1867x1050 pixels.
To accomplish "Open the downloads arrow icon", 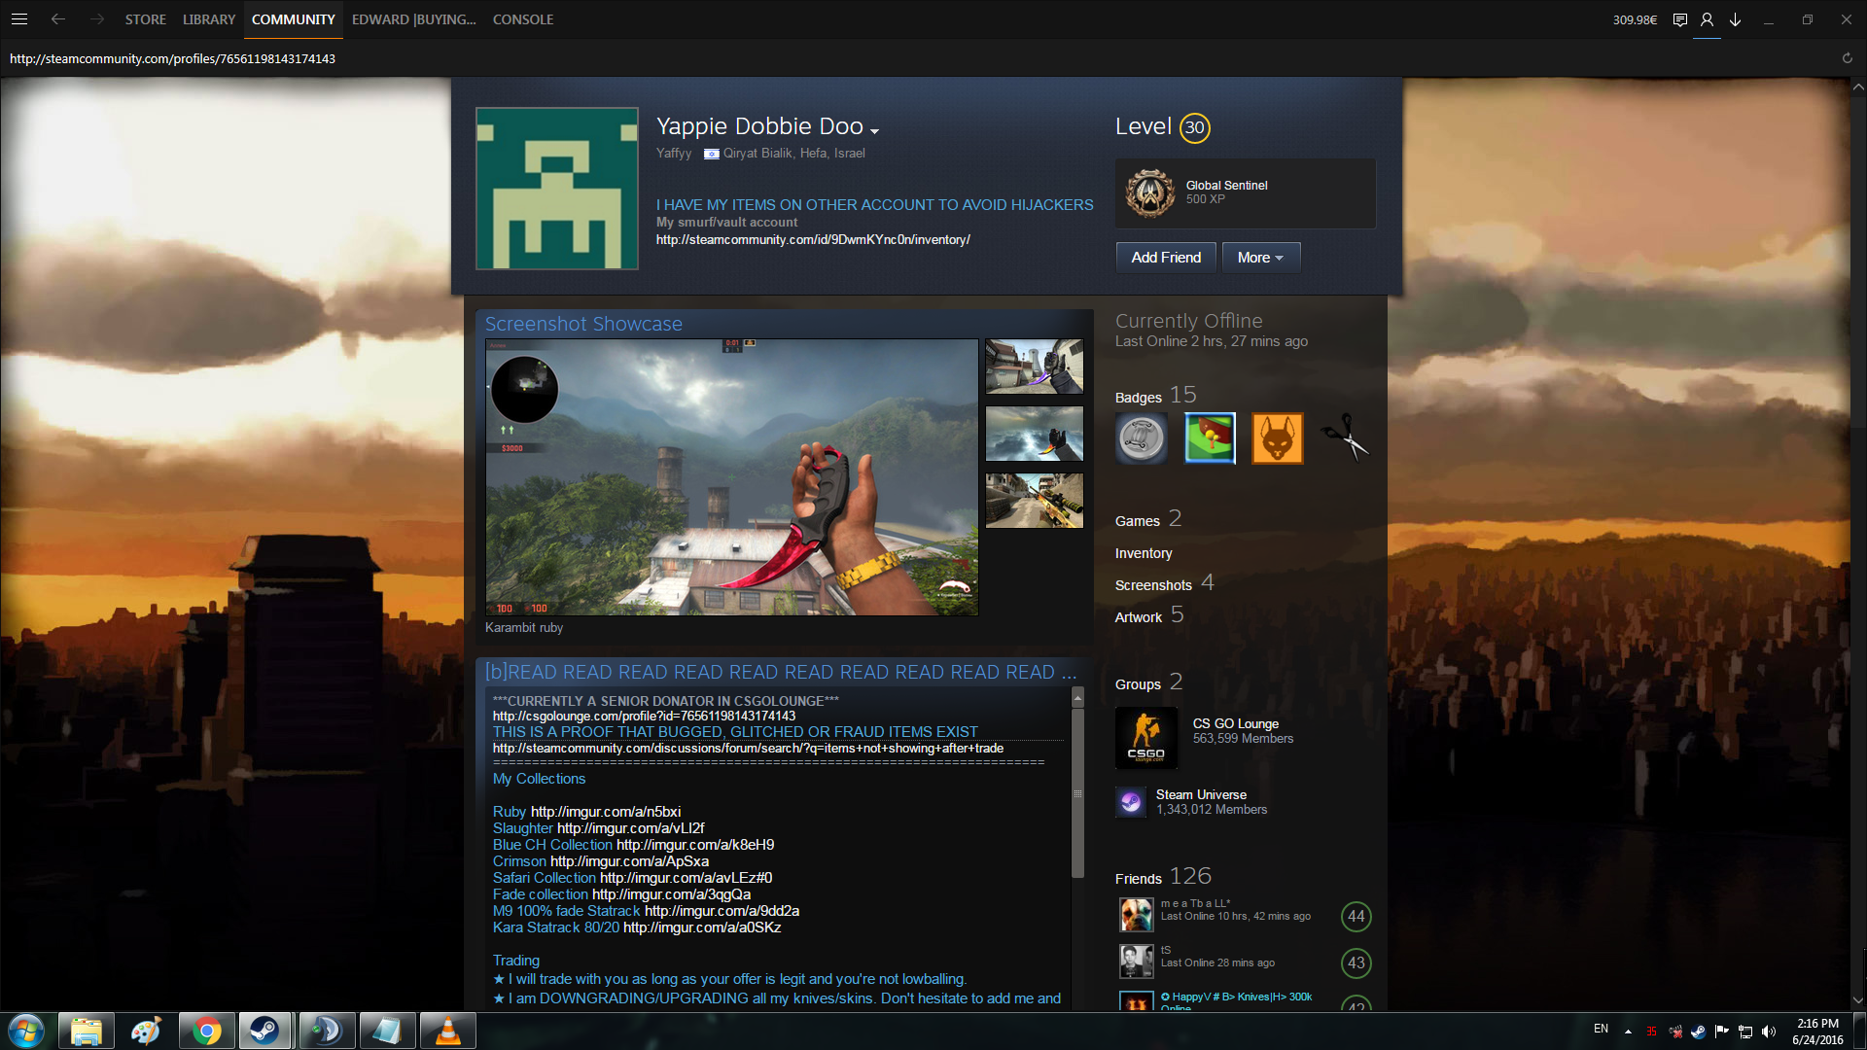I will pyautogui.click(x=1735, y=19).
